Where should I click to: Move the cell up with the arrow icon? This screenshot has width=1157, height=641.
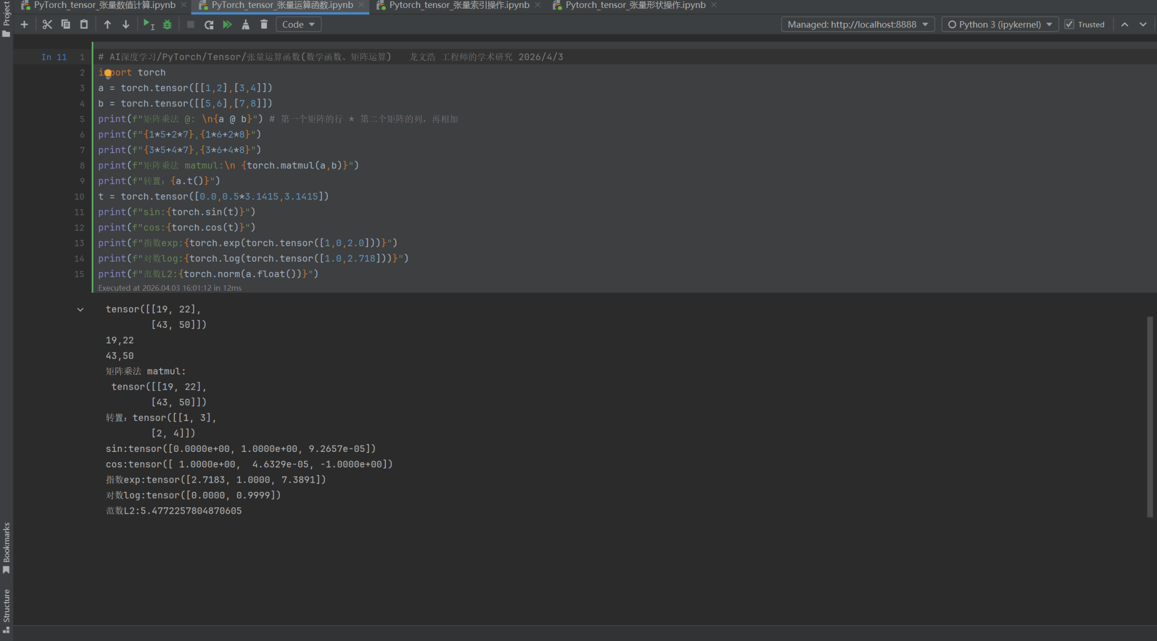point(107,25)
